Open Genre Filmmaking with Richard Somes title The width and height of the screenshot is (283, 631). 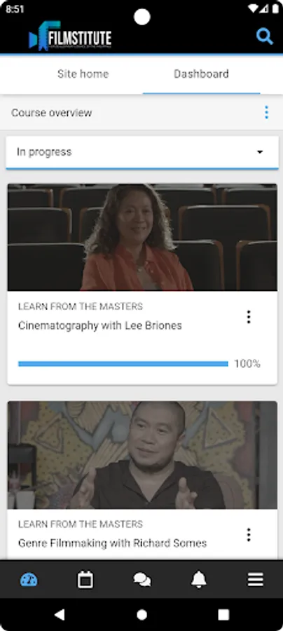click(x=113, y=543)
